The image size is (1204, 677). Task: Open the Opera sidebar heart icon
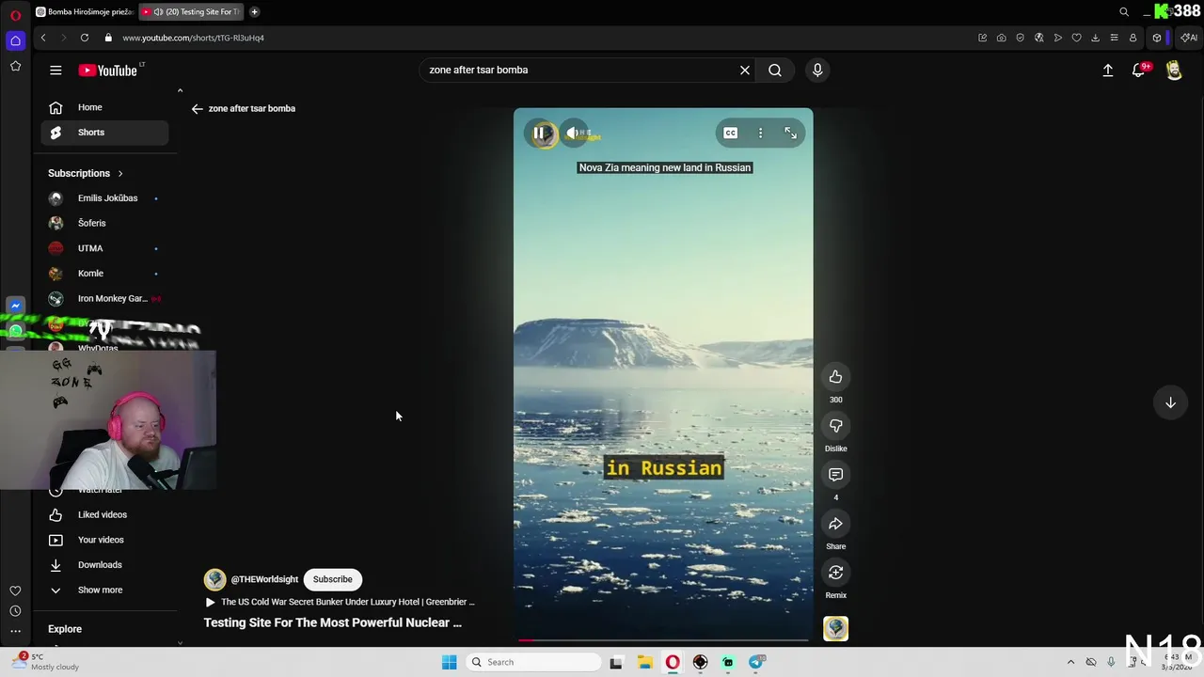click(15, 590)
